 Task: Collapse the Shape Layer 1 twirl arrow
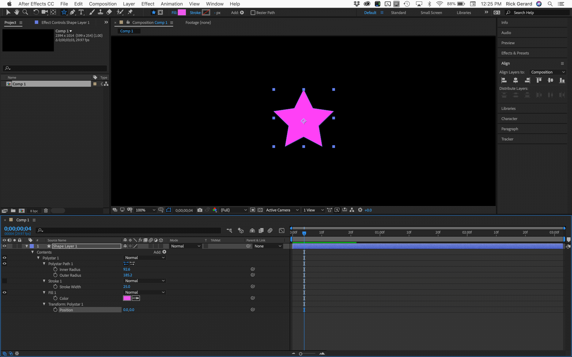pyautogui.click(x=27, y=246)
